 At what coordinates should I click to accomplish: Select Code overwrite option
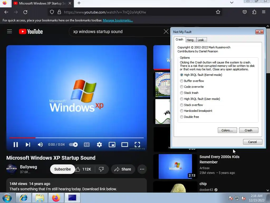coord(192,87)
